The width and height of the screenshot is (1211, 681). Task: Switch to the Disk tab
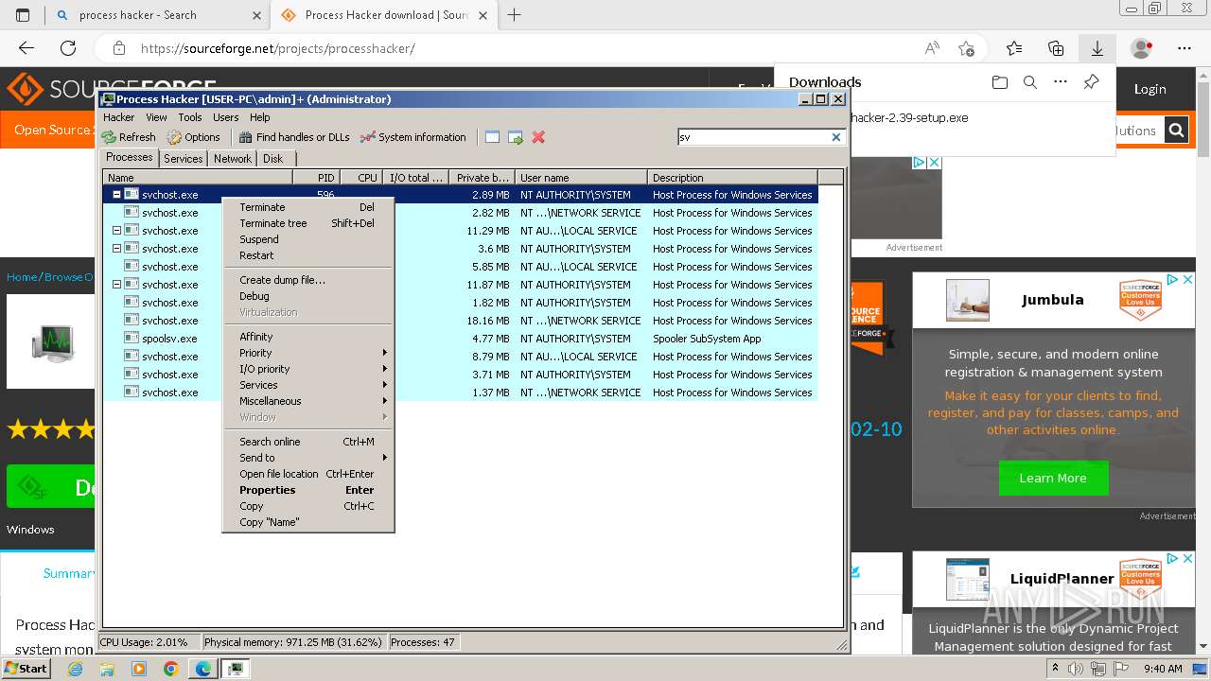(x=273, y=159)
